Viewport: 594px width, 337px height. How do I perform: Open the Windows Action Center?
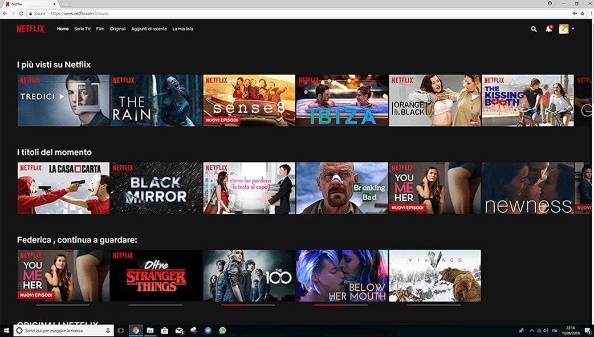click(588, 331)
